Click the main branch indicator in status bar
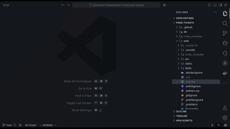Viewport: 230px width, 129px height. 7,125
